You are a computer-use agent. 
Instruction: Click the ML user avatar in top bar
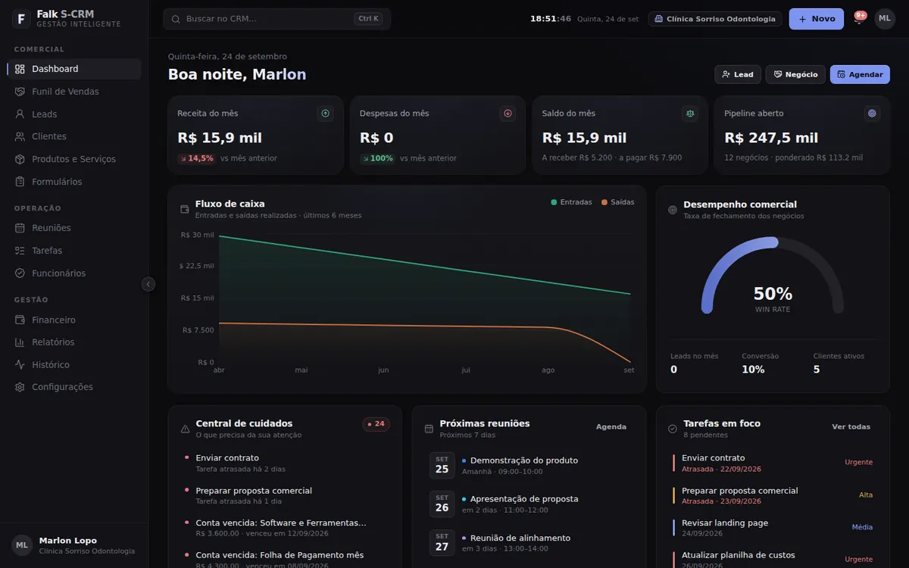tap(884, 19)
